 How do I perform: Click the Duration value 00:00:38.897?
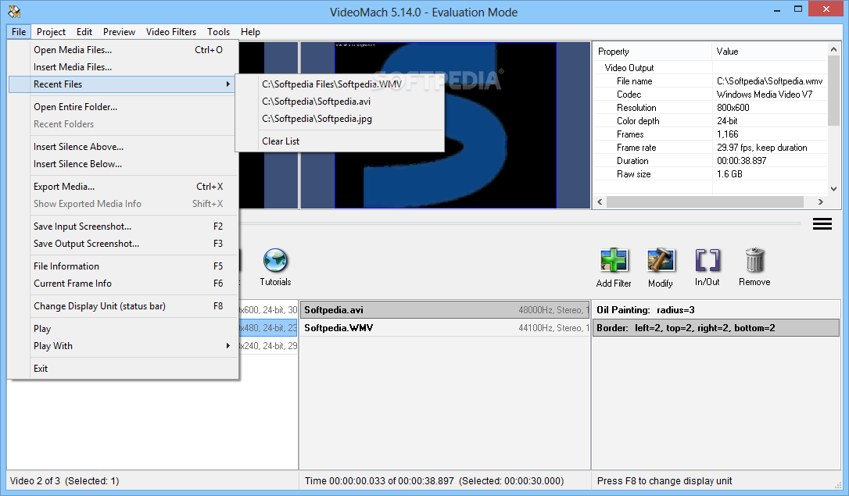(x=741, y=161)
